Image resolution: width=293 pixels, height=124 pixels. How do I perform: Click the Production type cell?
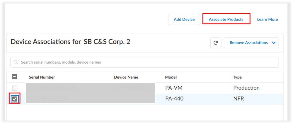point(246,88)
